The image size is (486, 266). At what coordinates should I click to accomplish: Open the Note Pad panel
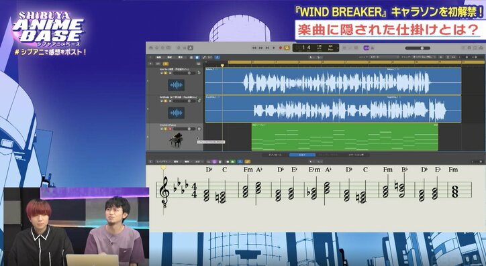tap(469, 48)
